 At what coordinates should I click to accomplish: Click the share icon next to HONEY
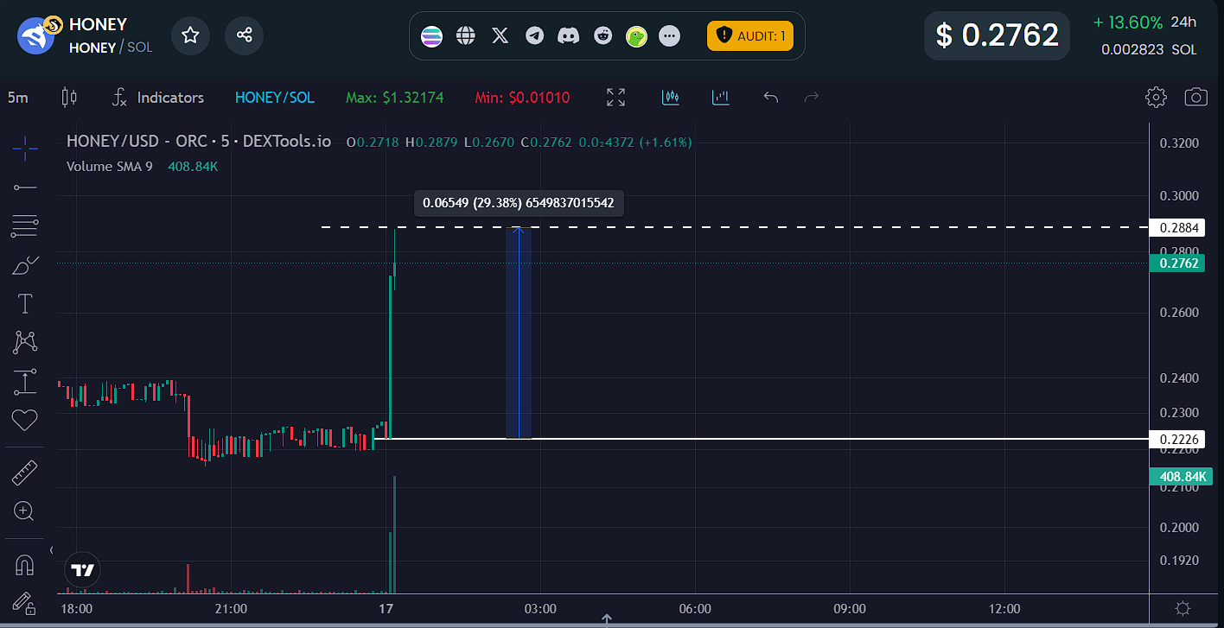tap(244, 35)
